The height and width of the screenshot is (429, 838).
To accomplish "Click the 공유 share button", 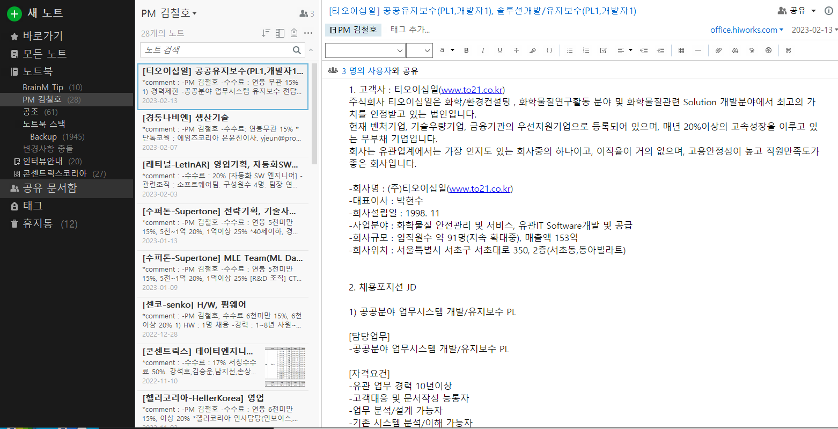I will pos(792,11).
